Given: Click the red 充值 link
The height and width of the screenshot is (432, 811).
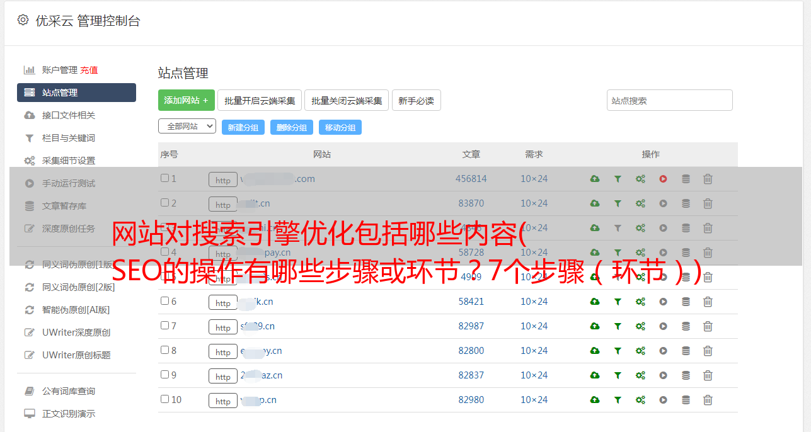Looking at the screenshot, I should pyautogui.click(x=89, y=70).
